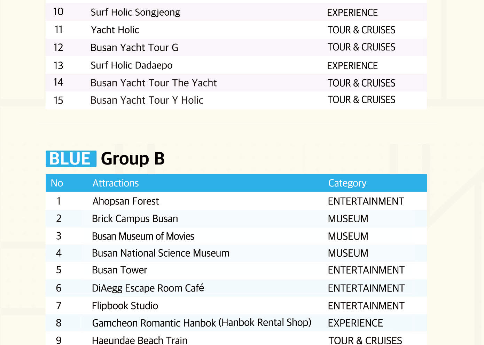Select the Ahopsan Forest row
Image resolution: width=484 pixels, height=345 pixels.
(236, 201)
